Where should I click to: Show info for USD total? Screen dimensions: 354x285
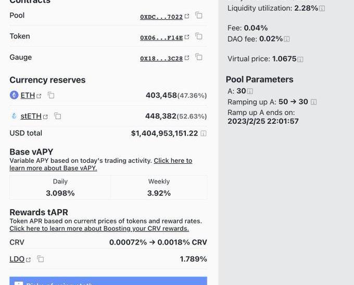pos(204,134)
